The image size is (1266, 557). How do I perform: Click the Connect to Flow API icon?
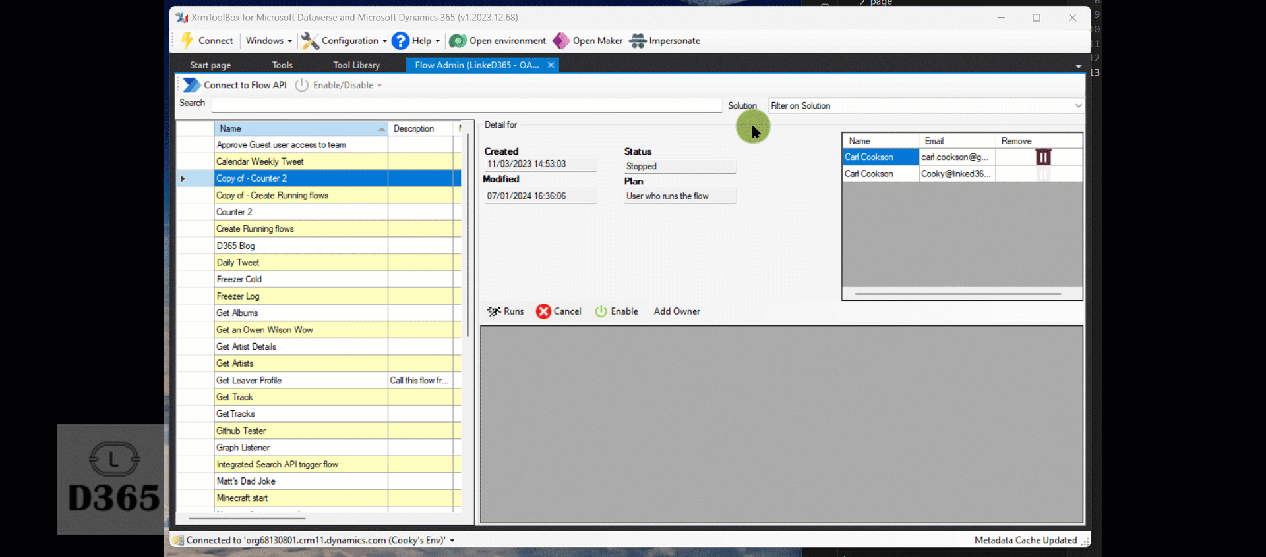(192, 85)
